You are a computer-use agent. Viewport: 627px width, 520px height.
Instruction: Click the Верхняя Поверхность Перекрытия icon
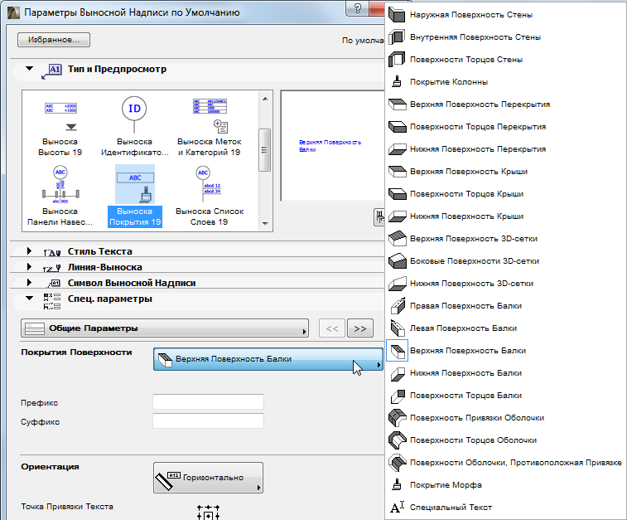point(397,104)
